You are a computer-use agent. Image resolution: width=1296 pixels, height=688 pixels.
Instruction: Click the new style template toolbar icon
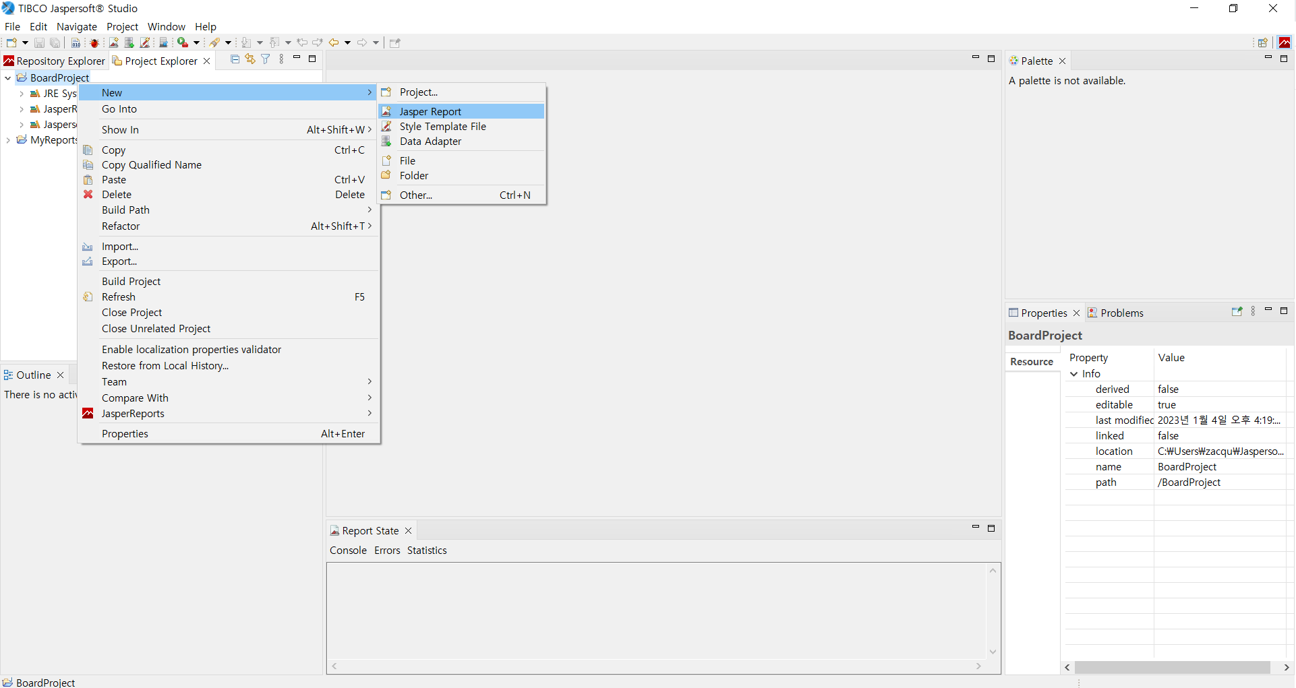145,42
